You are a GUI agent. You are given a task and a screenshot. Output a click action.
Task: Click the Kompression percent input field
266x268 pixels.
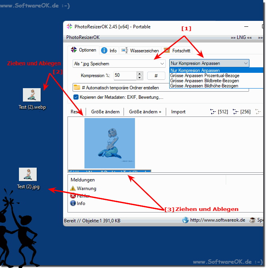[125, 76]
